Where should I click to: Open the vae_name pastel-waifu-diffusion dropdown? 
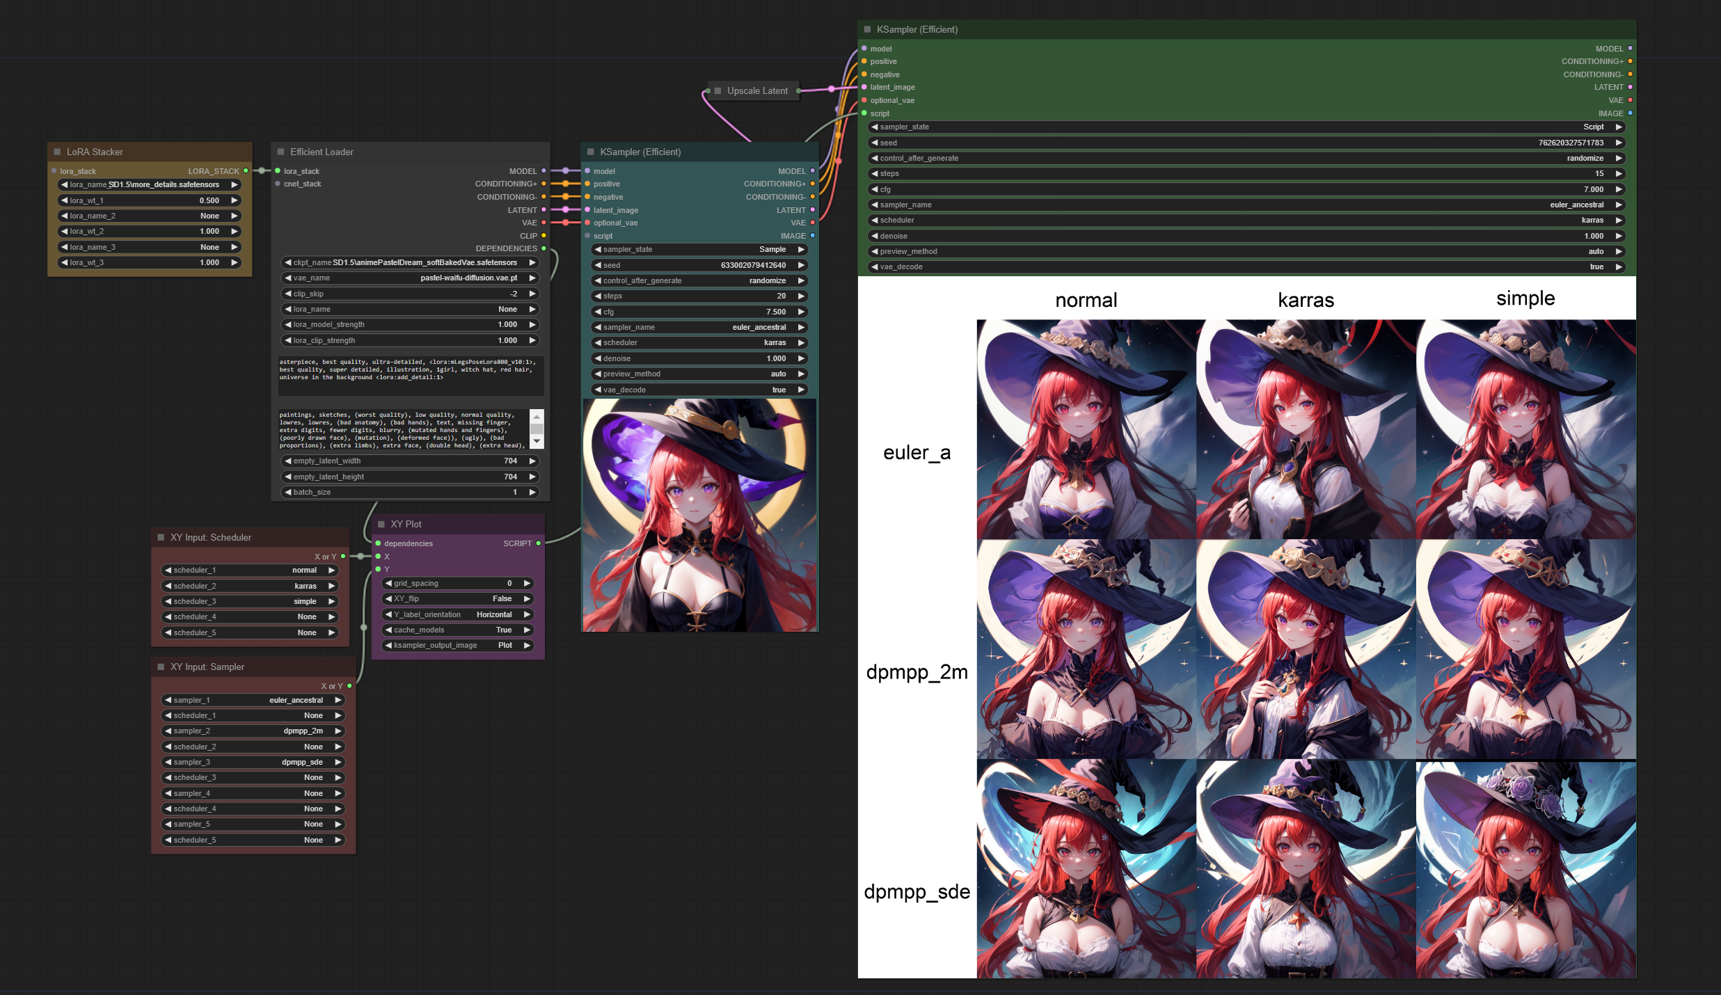pyautogui.click(x=411, y=278)
